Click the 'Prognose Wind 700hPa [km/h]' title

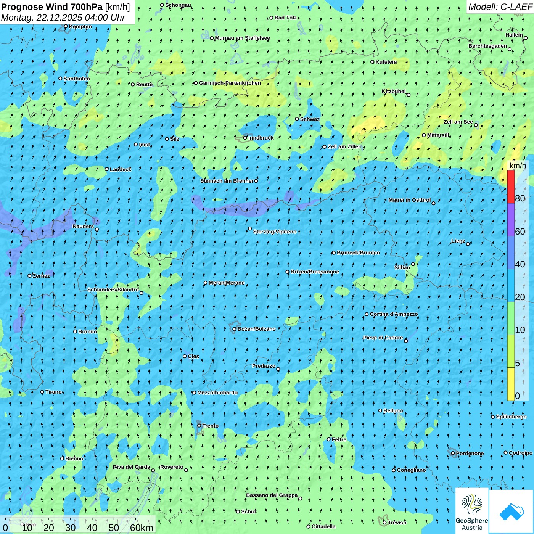tap(66, 7)
